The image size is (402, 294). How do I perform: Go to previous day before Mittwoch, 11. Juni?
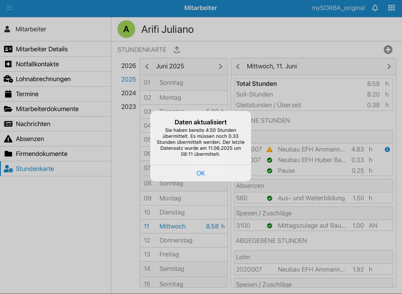[x=238, y=66]
